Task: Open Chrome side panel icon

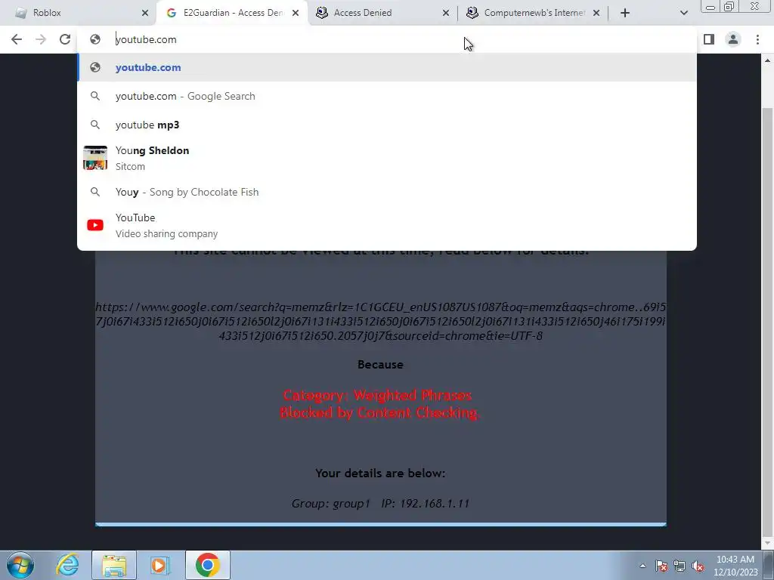Action: [x=709, y=39]
